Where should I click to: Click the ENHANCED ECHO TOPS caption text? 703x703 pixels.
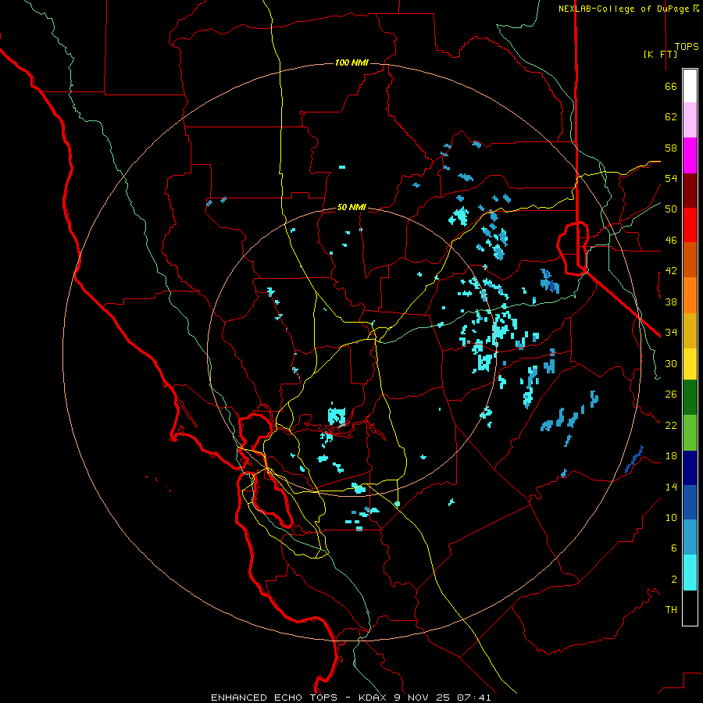click(x=274, y=698)
